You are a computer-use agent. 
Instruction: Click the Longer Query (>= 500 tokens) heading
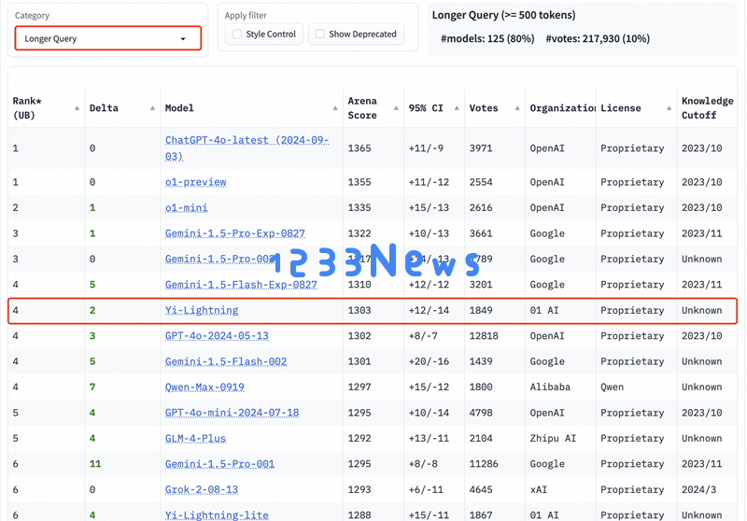tap(503, 15)
